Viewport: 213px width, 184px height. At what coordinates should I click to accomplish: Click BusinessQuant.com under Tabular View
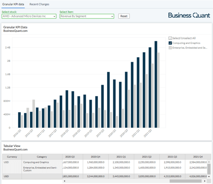click(x=15, y=150)
